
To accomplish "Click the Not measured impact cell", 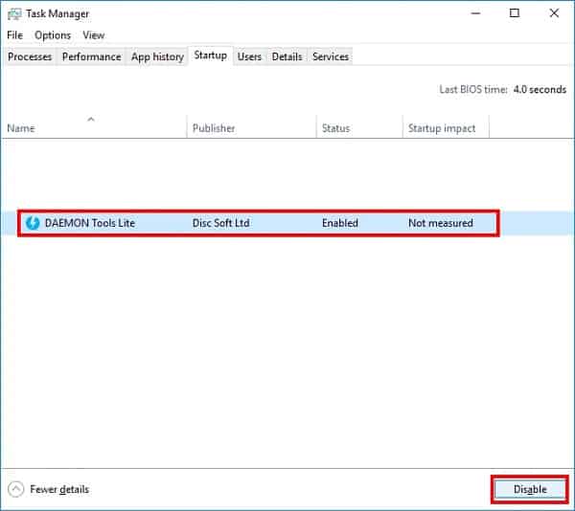I will [441, 223].
